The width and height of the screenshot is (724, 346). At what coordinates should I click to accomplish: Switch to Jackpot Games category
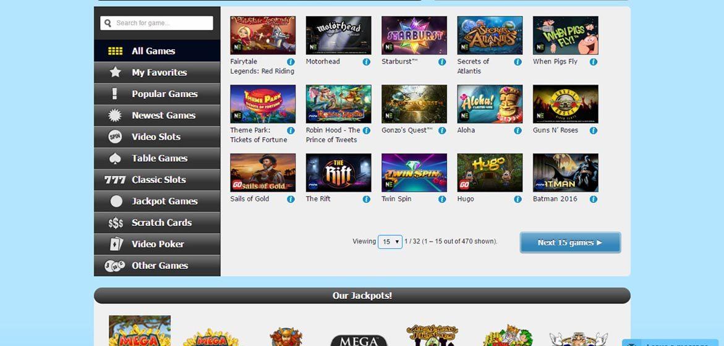[x=157, y=201]
